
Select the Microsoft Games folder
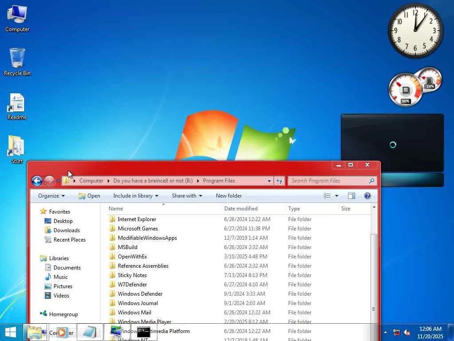coord(137,229)
